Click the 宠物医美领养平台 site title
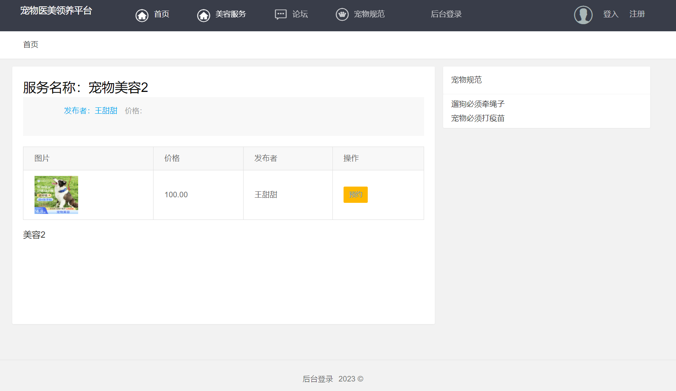 (x=56, y=11)
